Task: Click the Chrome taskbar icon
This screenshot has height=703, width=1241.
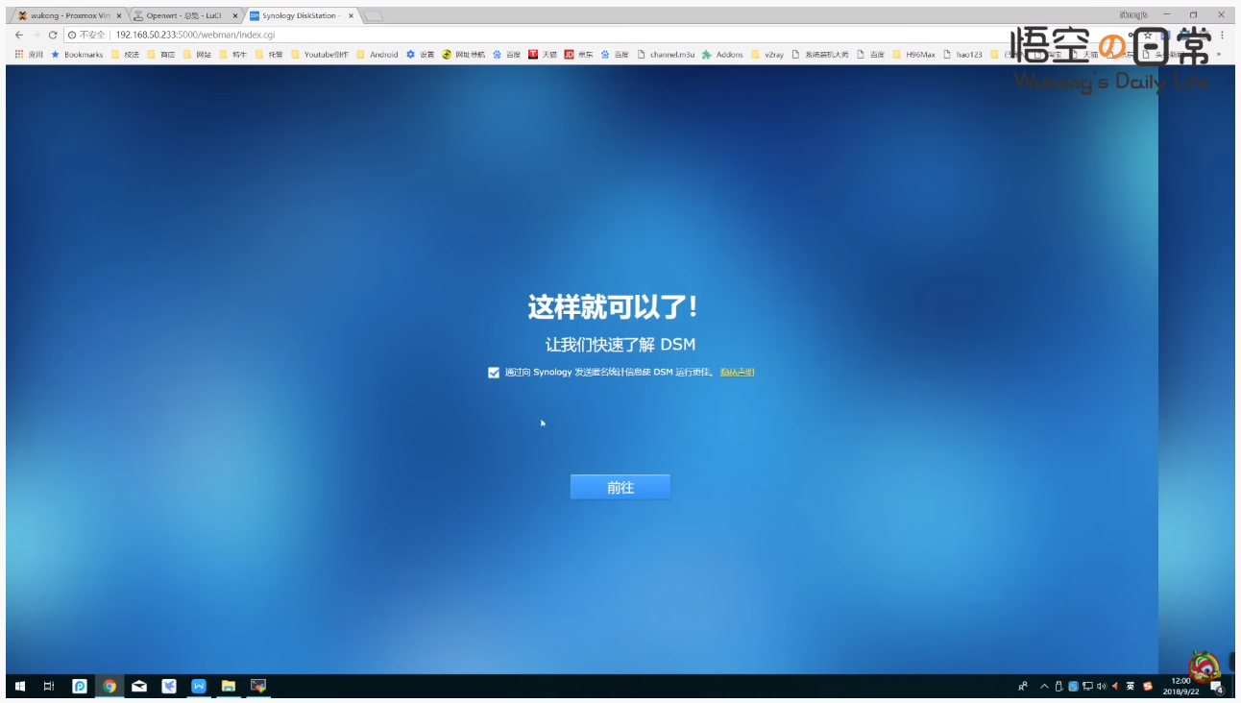Action: (x=109, y=686)
